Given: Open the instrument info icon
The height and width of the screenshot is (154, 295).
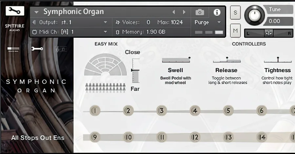Looking at the screenshot, I should [x=217, y=12].
